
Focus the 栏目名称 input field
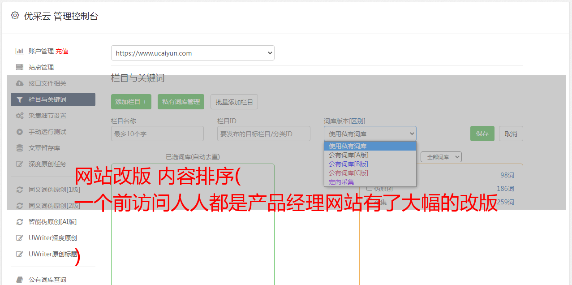(157, 134)
